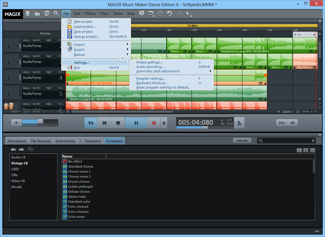
Task: Expand the Import submenu
Action: point(96,45)
